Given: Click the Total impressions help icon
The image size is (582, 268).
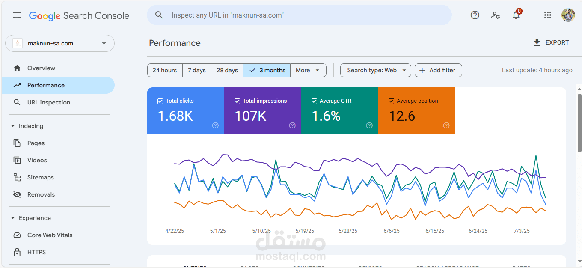Looking at the screenshot, I should 292,125.
